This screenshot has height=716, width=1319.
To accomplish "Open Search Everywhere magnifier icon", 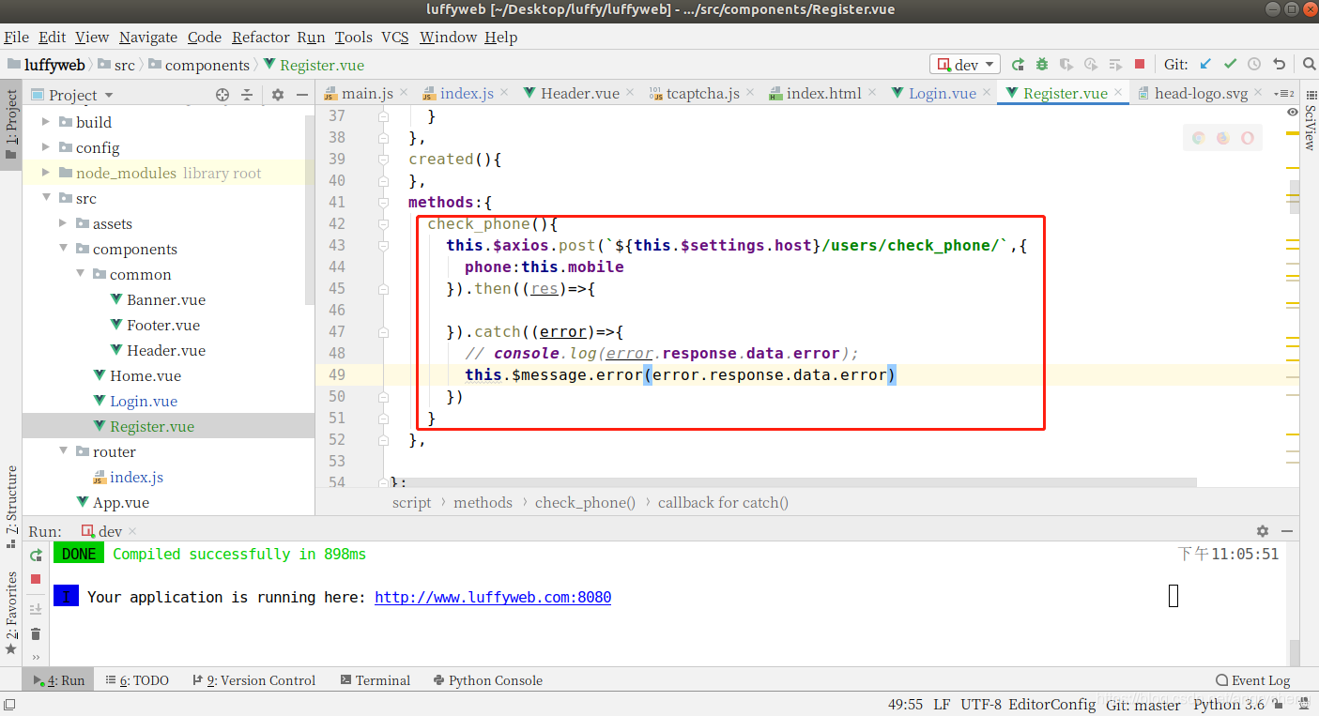I will (x=1309, y=65).
